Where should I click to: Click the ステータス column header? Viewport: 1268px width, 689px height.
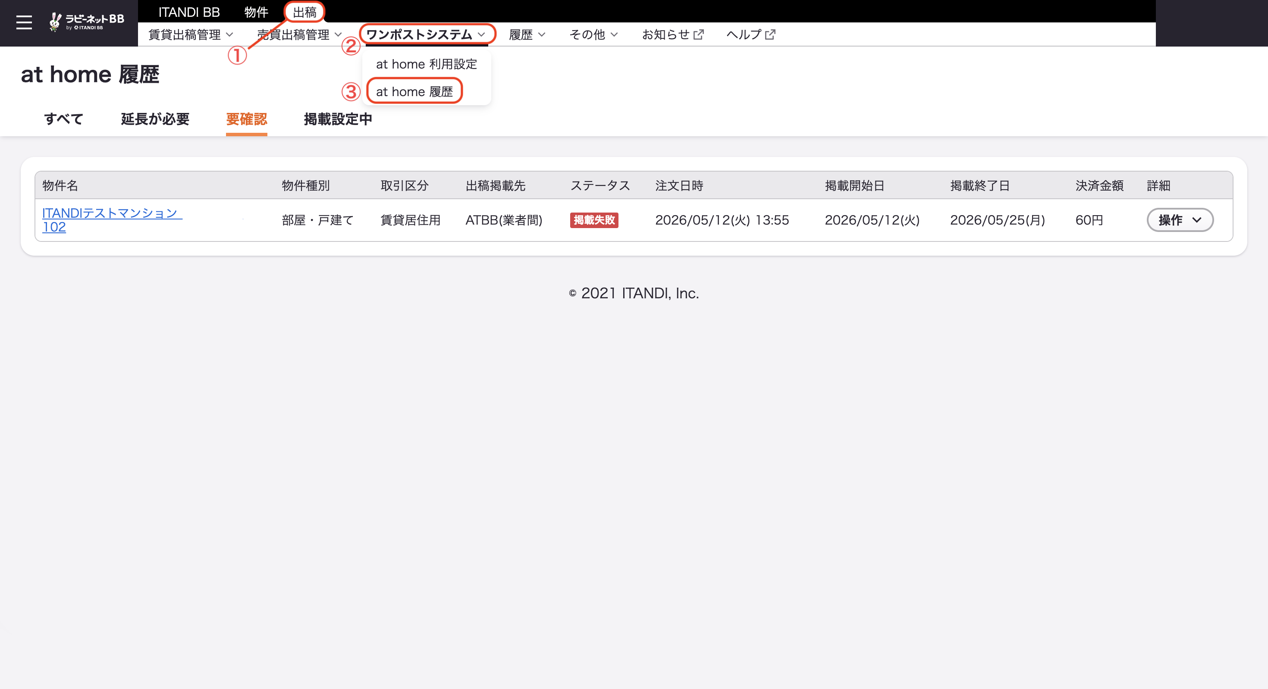(x=600, y=185)
